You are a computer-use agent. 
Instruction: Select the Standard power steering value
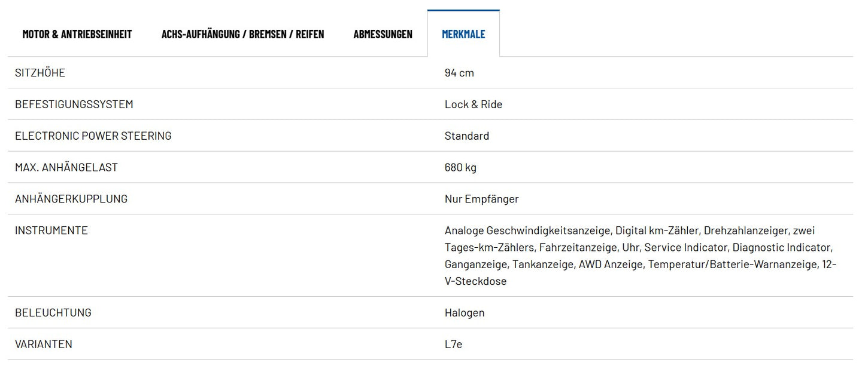point(467,136)
